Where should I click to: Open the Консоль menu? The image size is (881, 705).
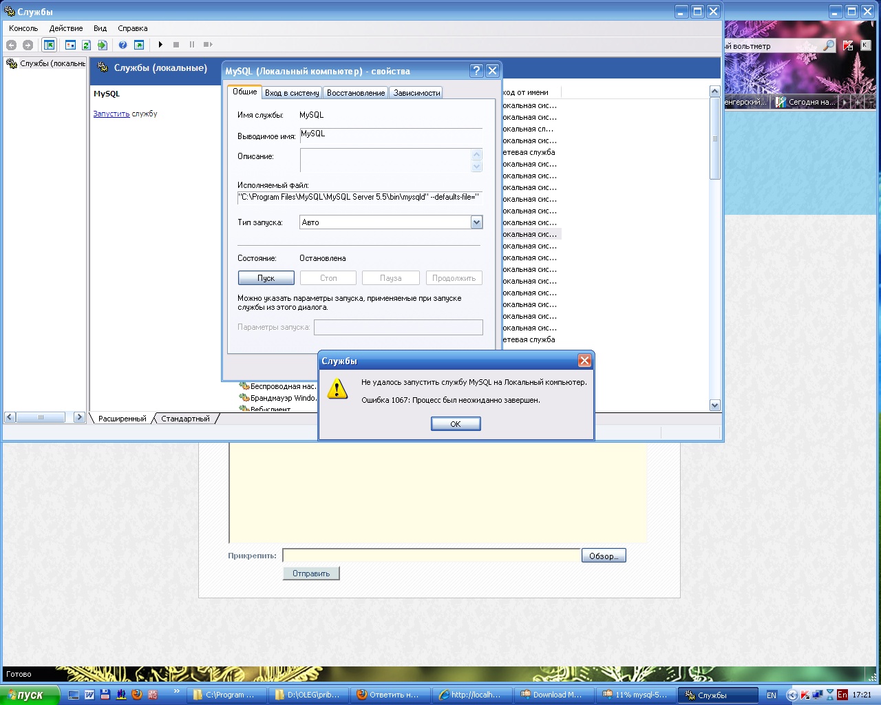point(23,28)
